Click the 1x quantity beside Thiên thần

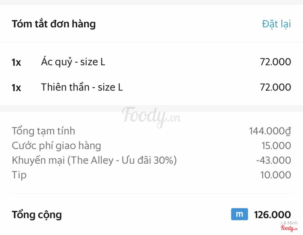tap(16, 88)
